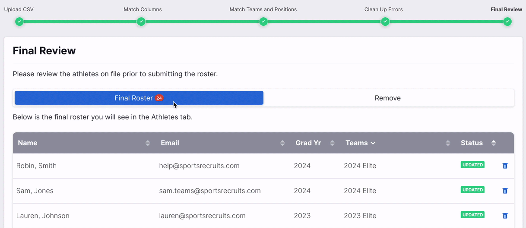The image size is (526, 228).
Task: Sort by Status column arrows
Action: (x=494, y=143)
